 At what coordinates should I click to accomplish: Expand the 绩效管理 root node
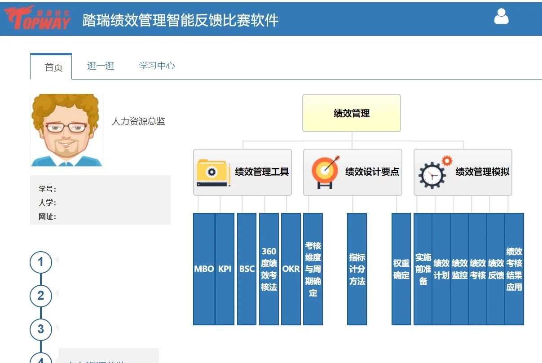click(x=351, y=113)
